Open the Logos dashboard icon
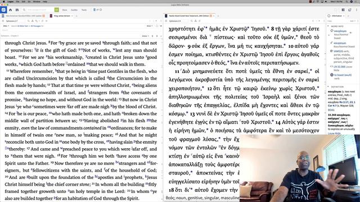The image size is (360, 202). pyautogui.click(x=3, y=10)
